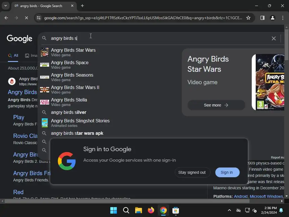Open Angry Birds Star Wars cover image
The image size is (289, 217).
click(268, 82)
